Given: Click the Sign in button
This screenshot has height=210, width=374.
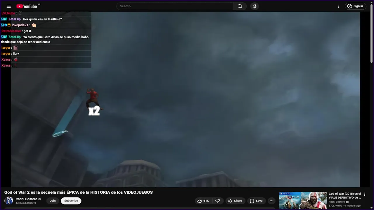Looking at the screenshot, I should (x=356, y=6).
